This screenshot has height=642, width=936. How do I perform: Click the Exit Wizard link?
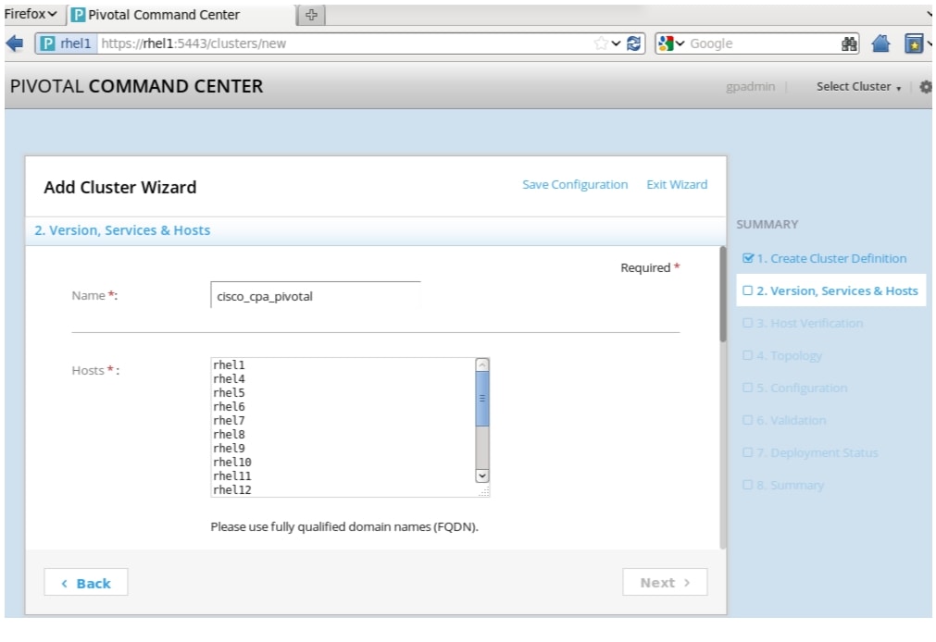pyautogui.click(x=677, y=184)
